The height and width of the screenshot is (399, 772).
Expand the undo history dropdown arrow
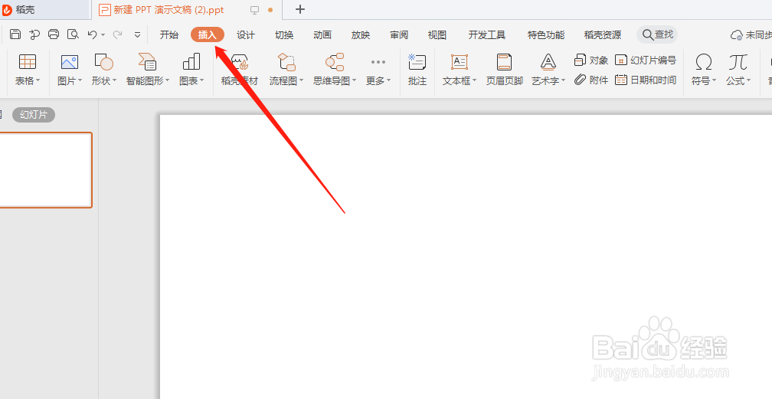(103, 35)
